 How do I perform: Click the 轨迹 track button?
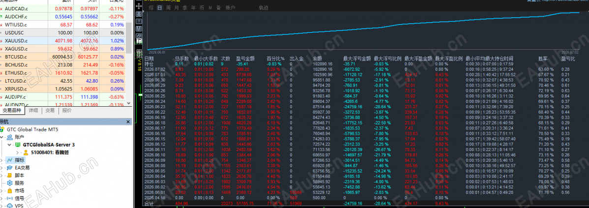click(x=264, y=7)
